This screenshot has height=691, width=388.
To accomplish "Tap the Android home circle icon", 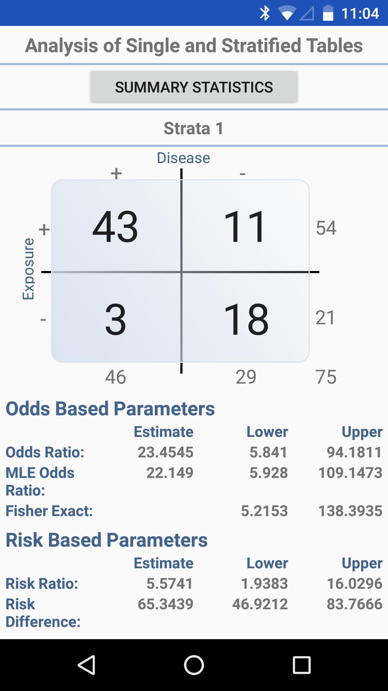I will [x=194, y=665].
